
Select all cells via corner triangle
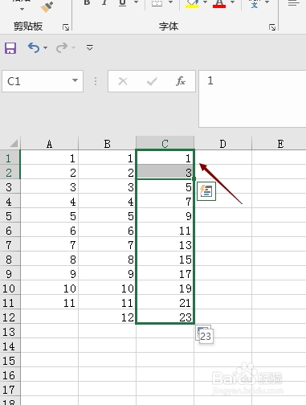click(x=14, y=143)
